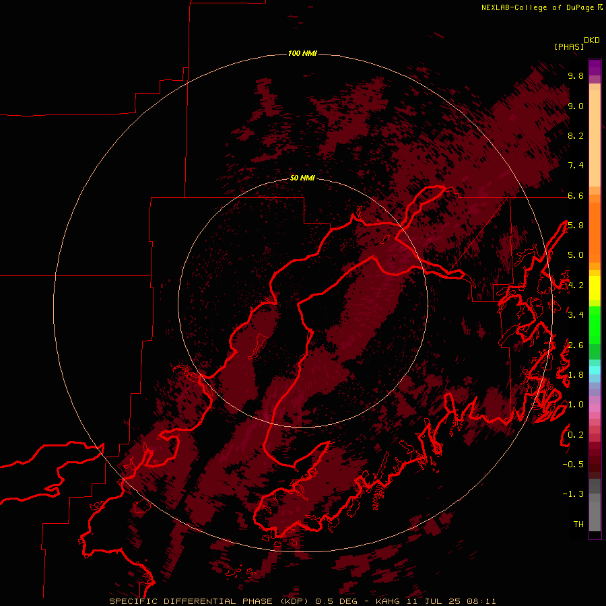Click the -1.3 value on color scale
This screenshot has width=606, height=606.
[x=573, y=494]
